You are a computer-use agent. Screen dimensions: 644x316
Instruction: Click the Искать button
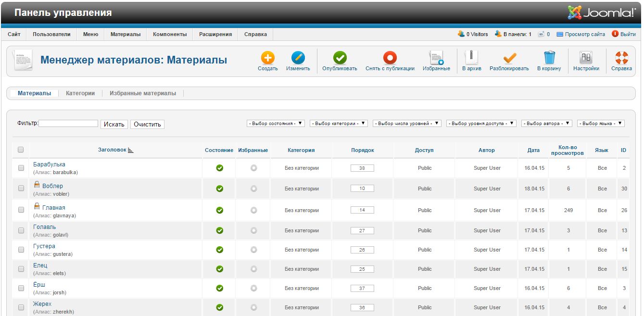click(x=114, y=124)
